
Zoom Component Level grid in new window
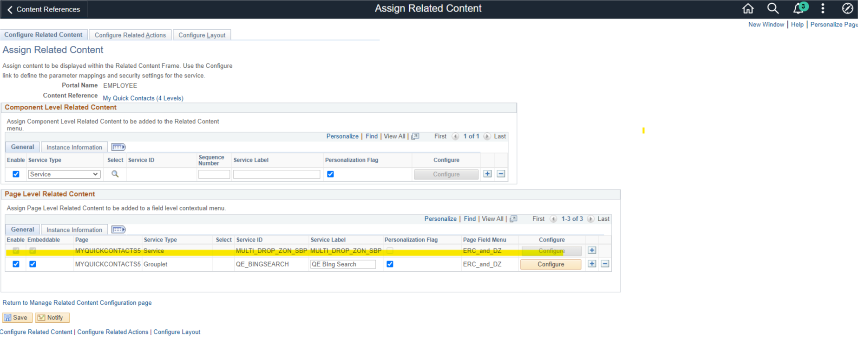415,136
